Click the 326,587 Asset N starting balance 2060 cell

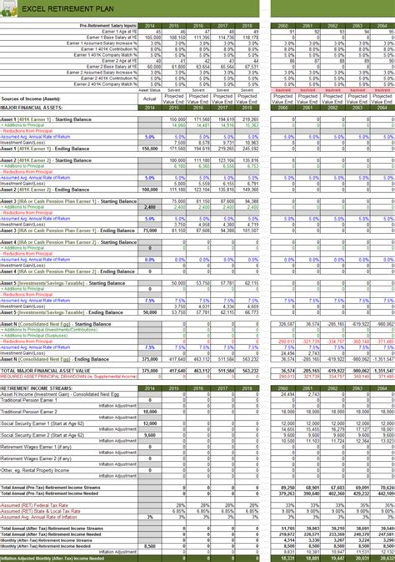click(x=283, y=324)
